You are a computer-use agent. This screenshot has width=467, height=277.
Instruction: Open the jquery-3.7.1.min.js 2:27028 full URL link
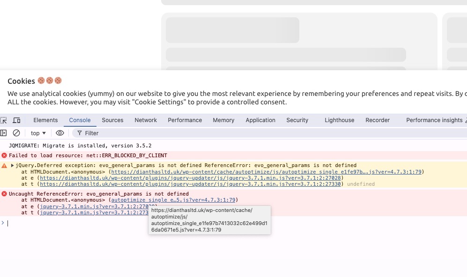pyautogui.click(x=190, y=178)
